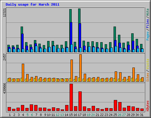Click the orange sites bar for day 25

coord(116,76)
